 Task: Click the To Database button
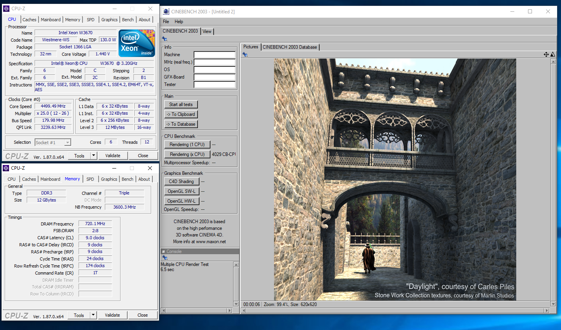(181, 124)
